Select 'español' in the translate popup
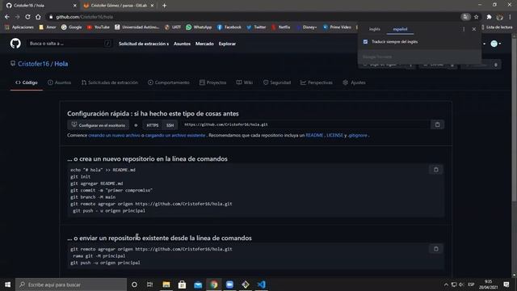Screen dimensions: 517x291 [x=400, y=29]
